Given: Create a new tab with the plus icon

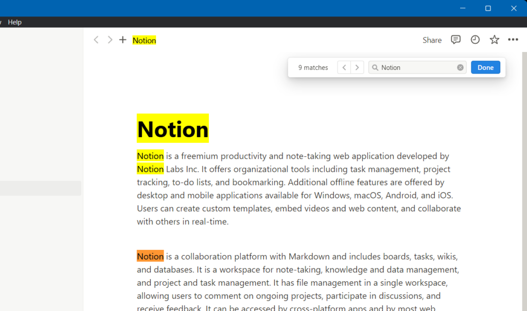Looking at the screenshot, I should pyautogui.click(x=122, y=40).
